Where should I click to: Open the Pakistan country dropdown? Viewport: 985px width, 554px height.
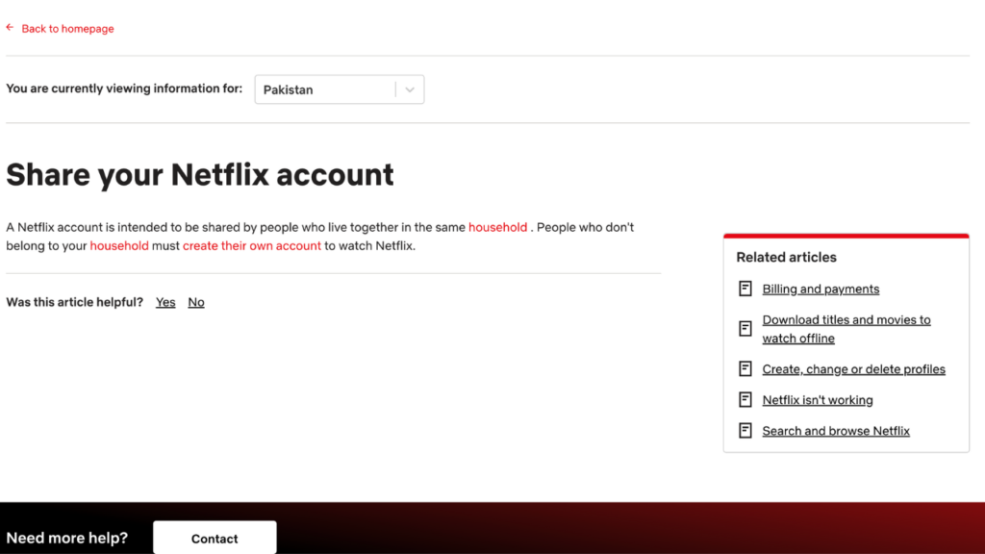click(x=340, y=89)
